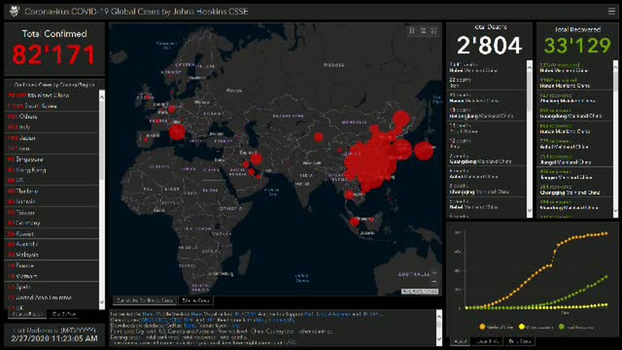Click up arrow in Total Deaths scrollbar
This screenshot has height=350, width=622.
coord(529,64)
